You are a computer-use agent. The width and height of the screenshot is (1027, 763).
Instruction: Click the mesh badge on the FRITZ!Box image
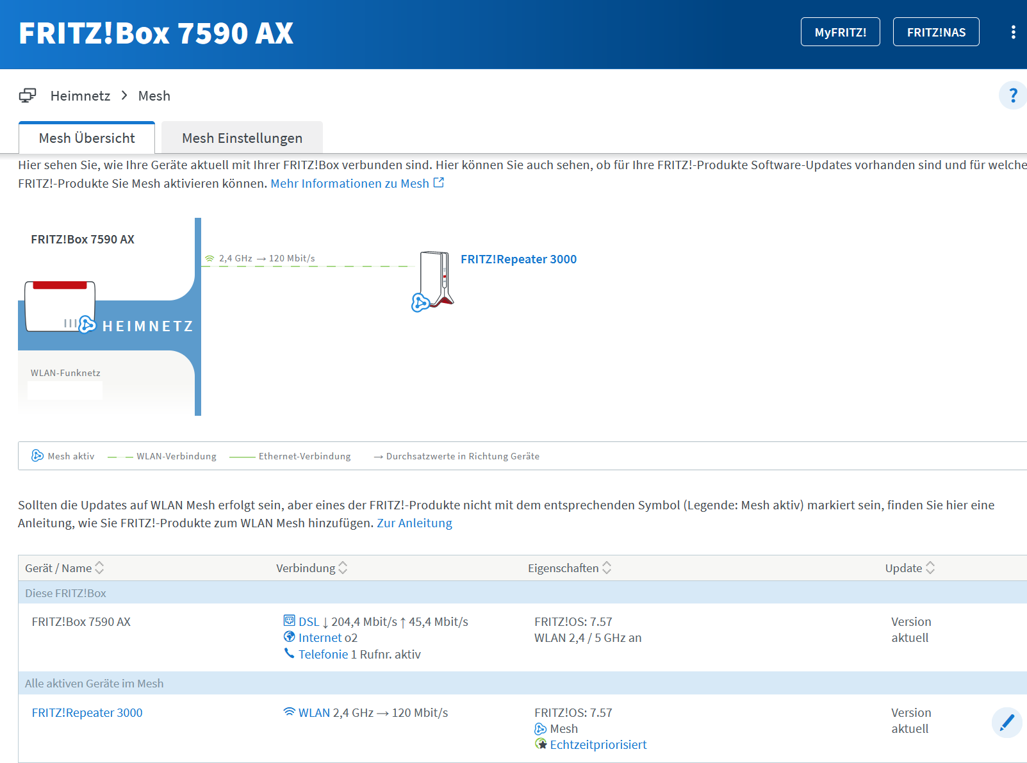(x=87, y=324)
